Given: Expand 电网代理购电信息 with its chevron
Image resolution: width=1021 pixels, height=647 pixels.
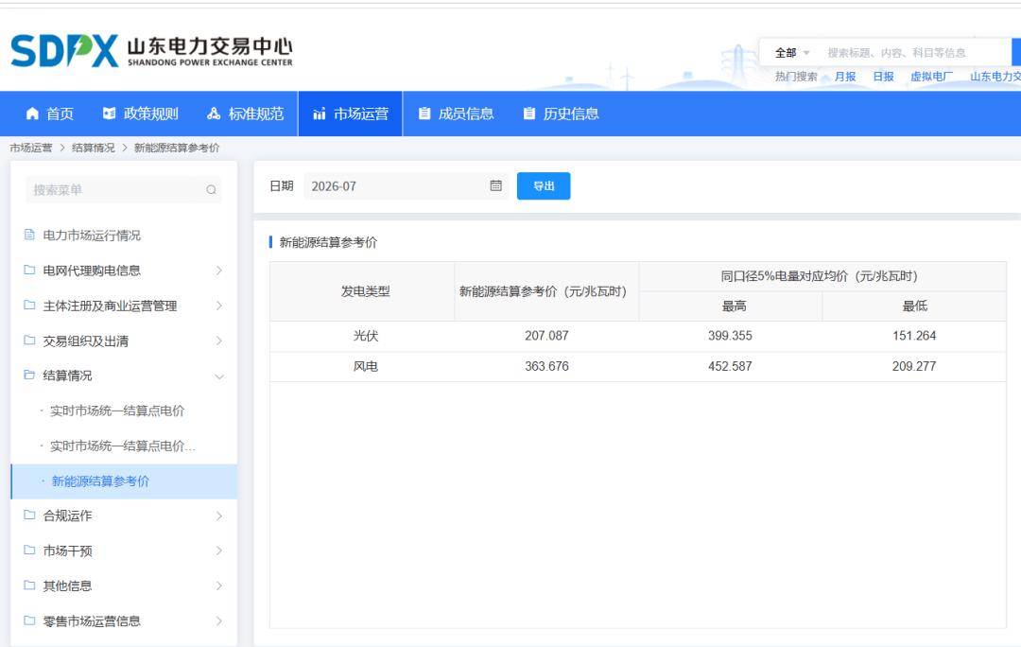Looking at the screenshot, I should click(218, 271).
